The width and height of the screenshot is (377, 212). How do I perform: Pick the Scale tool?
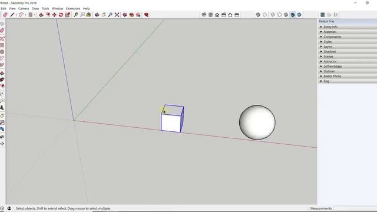pos(68,15)
